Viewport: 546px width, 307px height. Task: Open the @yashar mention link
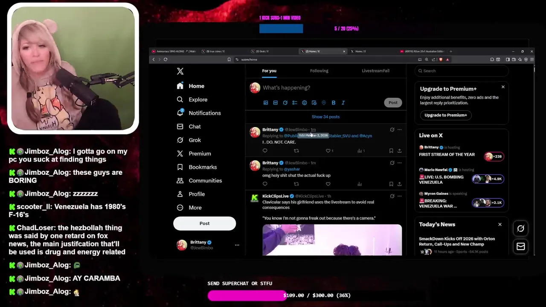[292, 169]
